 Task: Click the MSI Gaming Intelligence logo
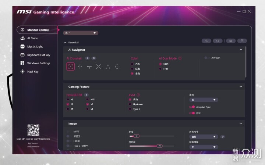[x=45, y=12]
